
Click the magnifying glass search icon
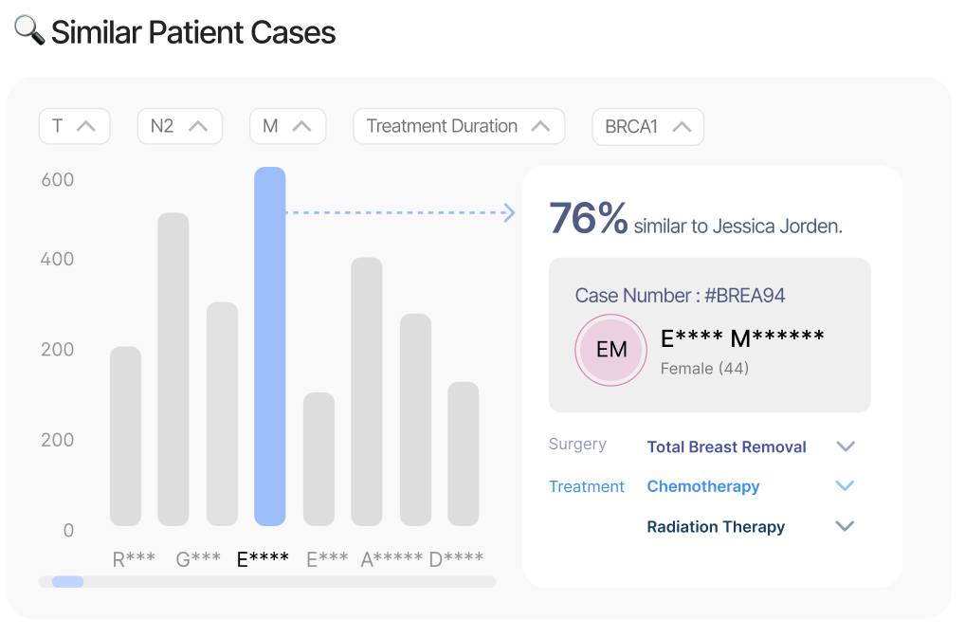(27, 29)
